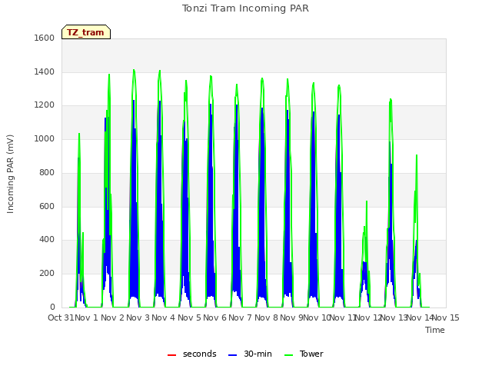Click the Nov 9 x-axis label
This screenshot has height=369, width=492.
pos(291,317)
